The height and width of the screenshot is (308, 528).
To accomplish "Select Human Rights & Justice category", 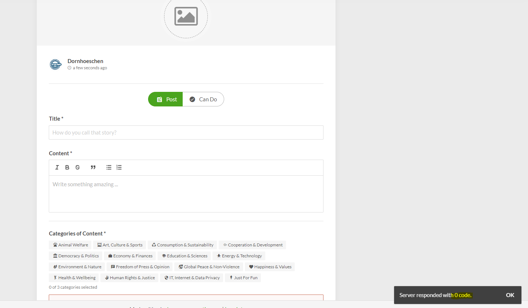I will click(130, 278).
